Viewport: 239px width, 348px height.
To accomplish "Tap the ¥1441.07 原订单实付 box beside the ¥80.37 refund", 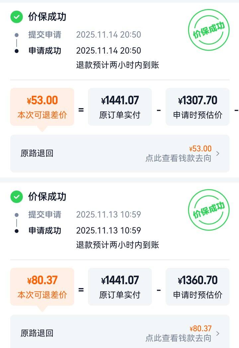I will [x=120, y=286].
